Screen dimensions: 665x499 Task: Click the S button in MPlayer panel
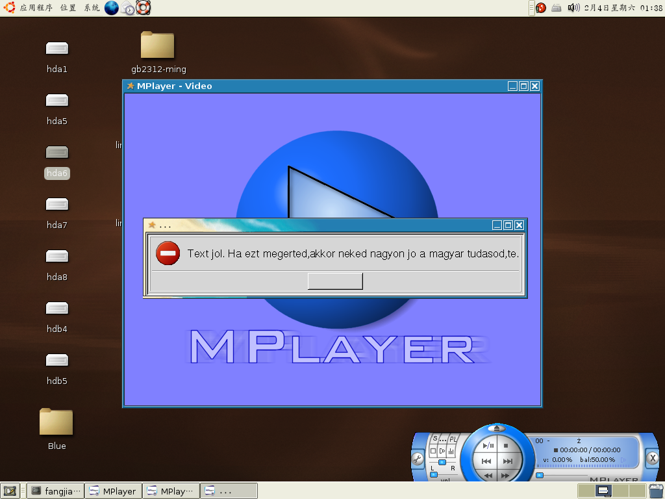(434, 439)
